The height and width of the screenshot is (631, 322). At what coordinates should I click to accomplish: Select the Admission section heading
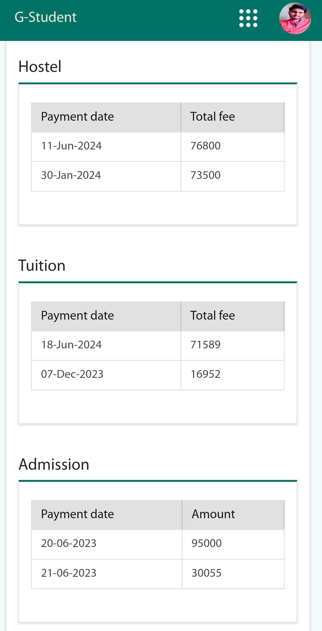click(x=54, y=465)
